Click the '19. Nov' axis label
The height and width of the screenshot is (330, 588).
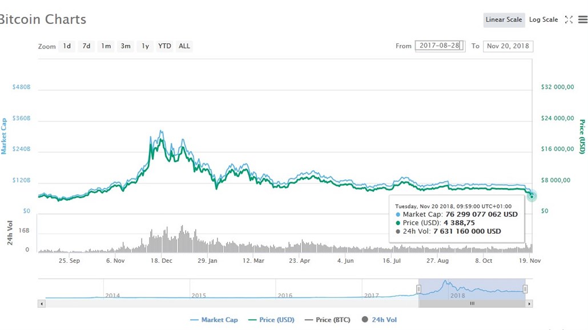click(530, 260)
